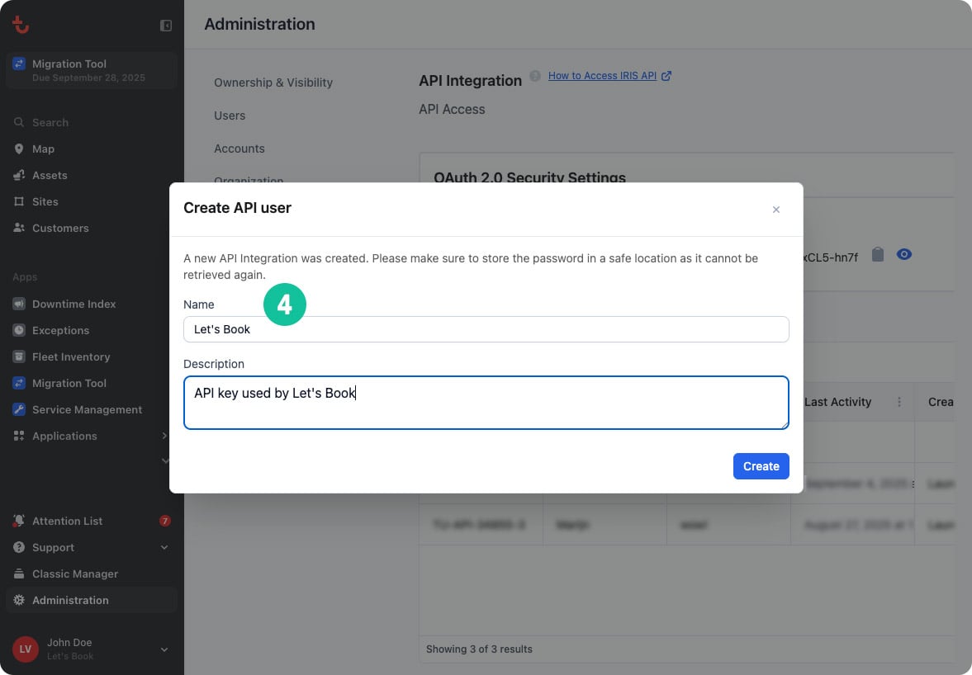972x675 pixels.
Task: Expand the Applications submenu chevron
Action: coord(164,436)
